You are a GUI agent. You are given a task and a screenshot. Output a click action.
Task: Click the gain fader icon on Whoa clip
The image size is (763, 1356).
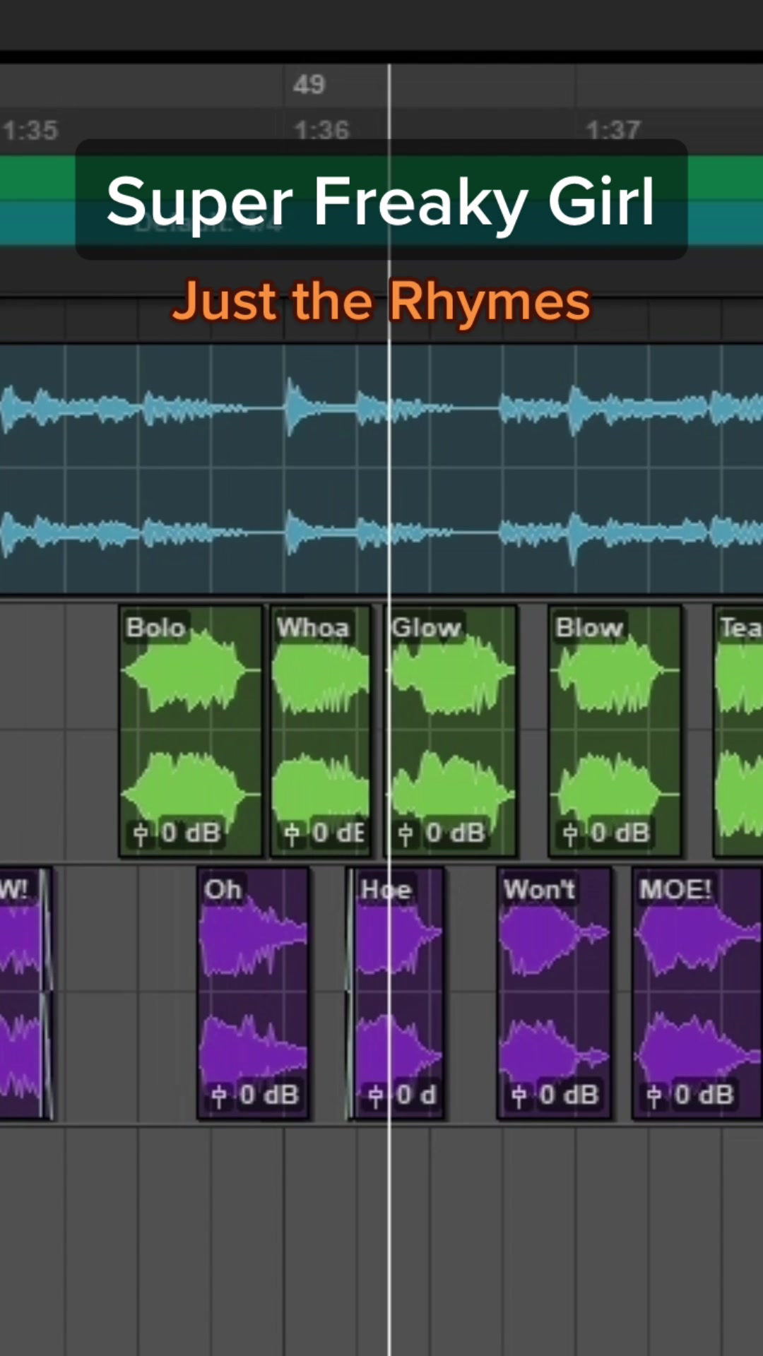291,834
